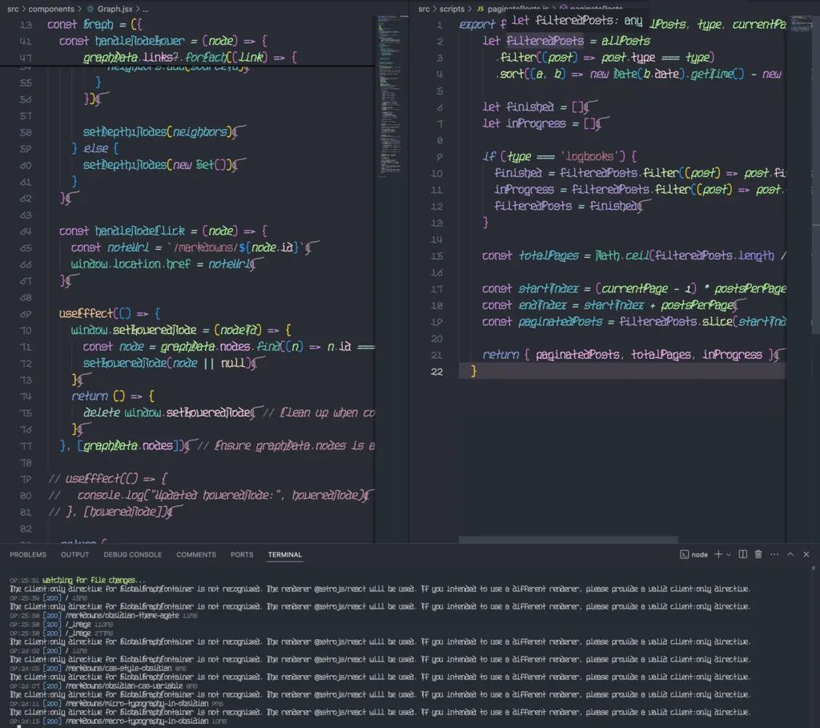The image size is (820, 728).
Task: Open the COMMENTS panel tab
Action: [x=196, y=554]
